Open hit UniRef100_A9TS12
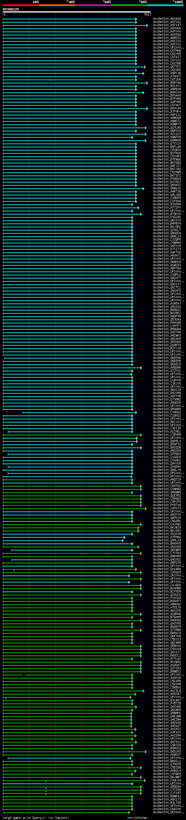This screenshot has width=186, height=820. [167, 22]
